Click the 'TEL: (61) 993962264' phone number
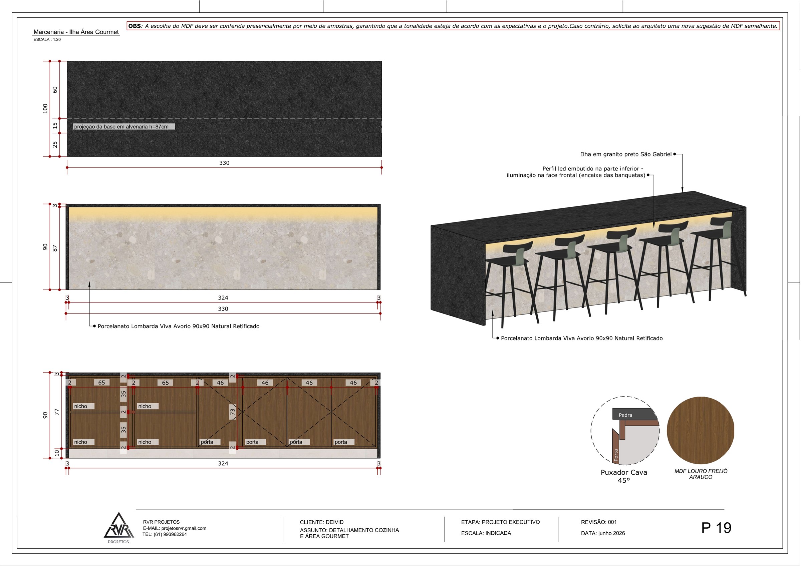Image resolution: width=801 pixels, height=566 pixels. (165, 534)
